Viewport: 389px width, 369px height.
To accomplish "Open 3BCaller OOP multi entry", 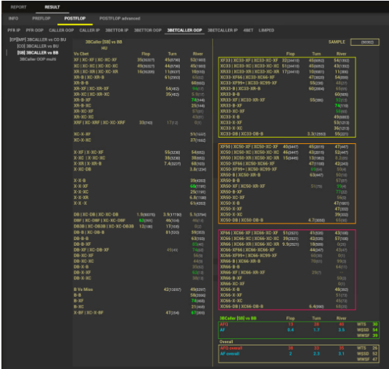I will click(38, 59).
